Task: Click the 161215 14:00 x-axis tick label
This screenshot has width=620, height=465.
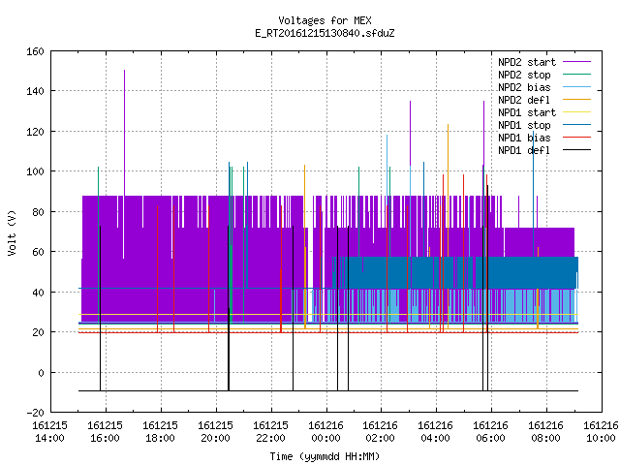Action: pyautogui.click(x=49, y=432)
